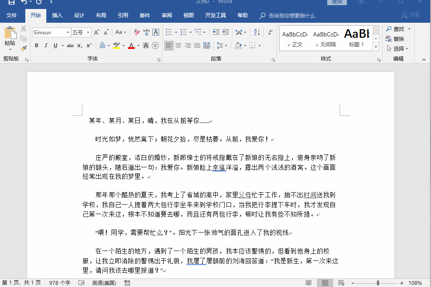Expand the borders dropdown arrow
The image size is (431, 287).
pyautogui.click(x=259, y=45)
